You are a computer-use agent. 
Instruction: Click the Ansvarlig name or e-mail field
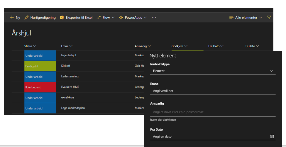point(213,112)
